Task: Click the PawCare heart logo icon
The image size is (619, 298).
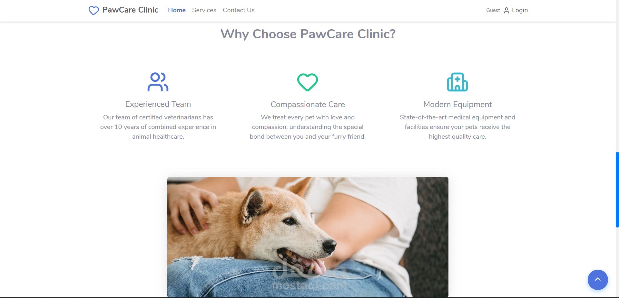Action: (93, 11)
